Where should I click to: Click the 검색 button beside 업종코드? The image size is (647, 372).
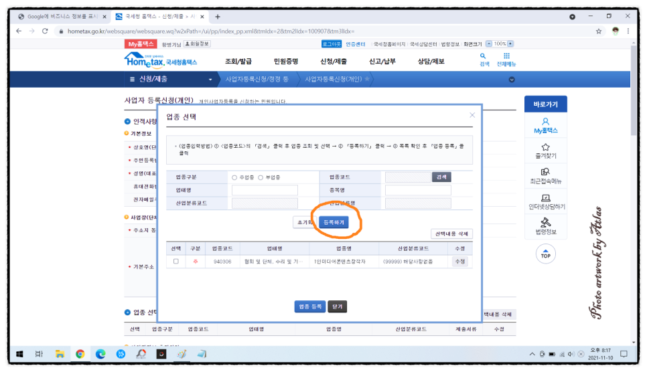[x=441, y=177]
